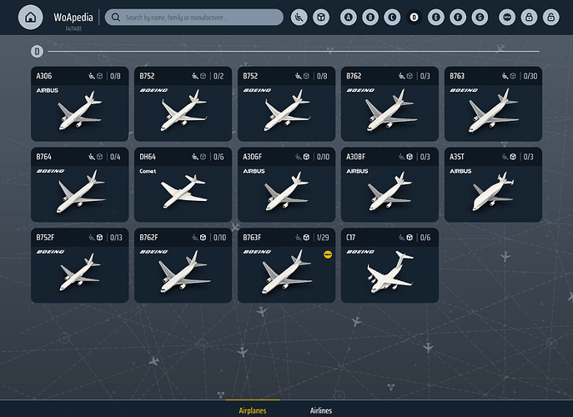Click the active class D filter
573x417 pixels.
(x=415, y=17)
